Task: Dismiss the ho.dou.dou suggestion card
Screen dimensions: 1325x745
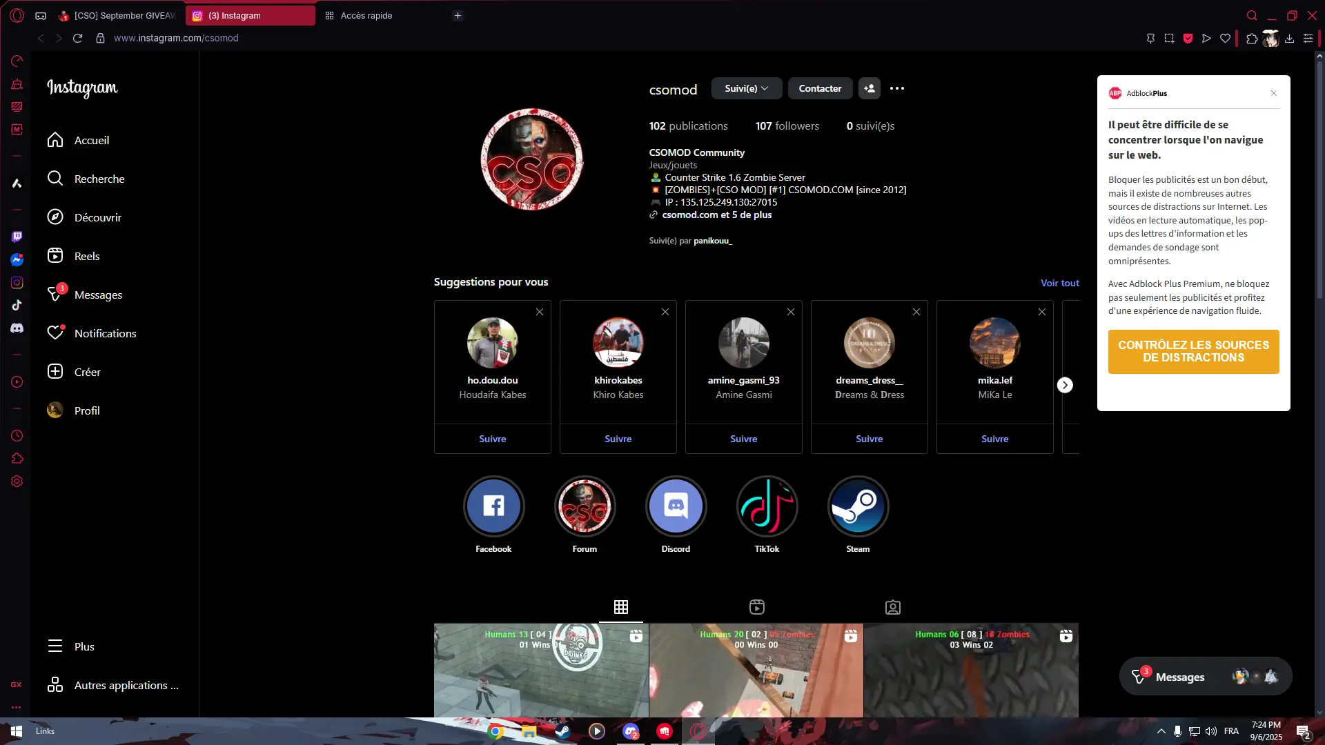Action: [x=540, y=312]
